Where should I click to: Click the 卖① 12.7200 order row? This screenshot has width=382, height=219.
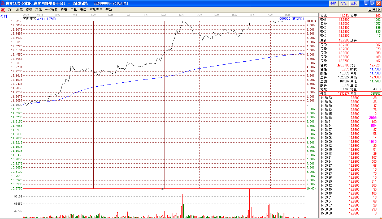[x=350, y=36]
